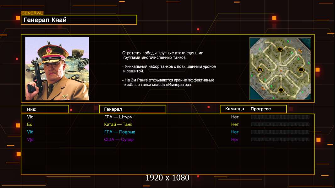
Task: Select the "ГЛА — Штурм" general entry
Action: click(118, 117)
